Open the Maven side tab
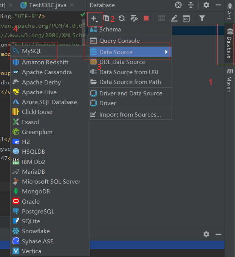Viewport: 235px width, 257px height. (x=230, y=80)
